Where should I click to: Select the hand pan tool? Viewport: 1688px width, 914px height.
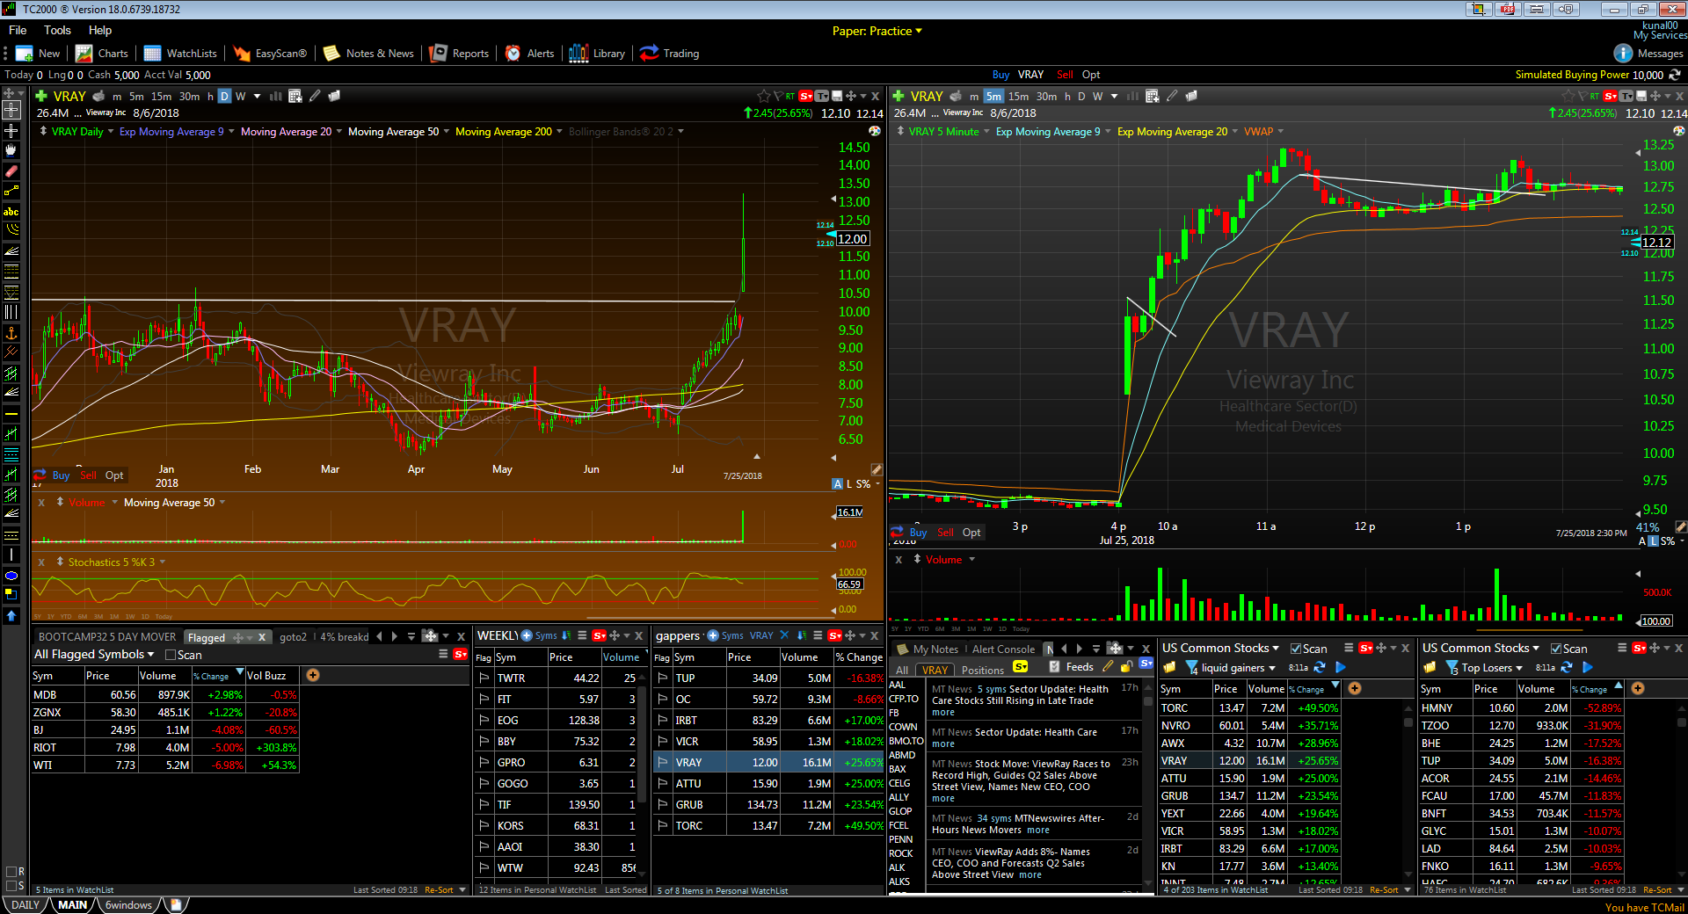click(x=11, y=150)
